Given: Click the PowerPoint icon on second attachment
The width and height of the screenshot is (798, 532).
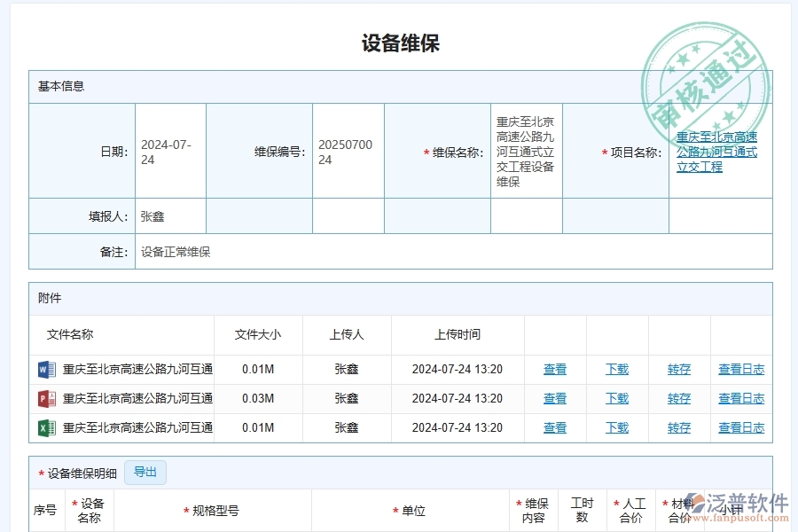Looking at the screenshot, I should point(45,398).
